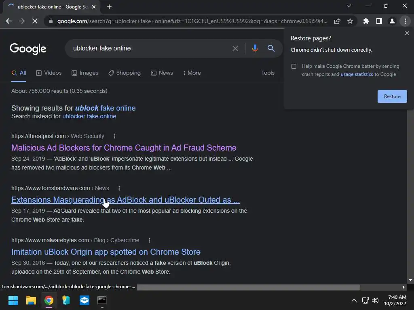Image resolution: width=414 pixels, height=310 pixels.
Task: Click the address bar URL
Action: click(192, 21)
